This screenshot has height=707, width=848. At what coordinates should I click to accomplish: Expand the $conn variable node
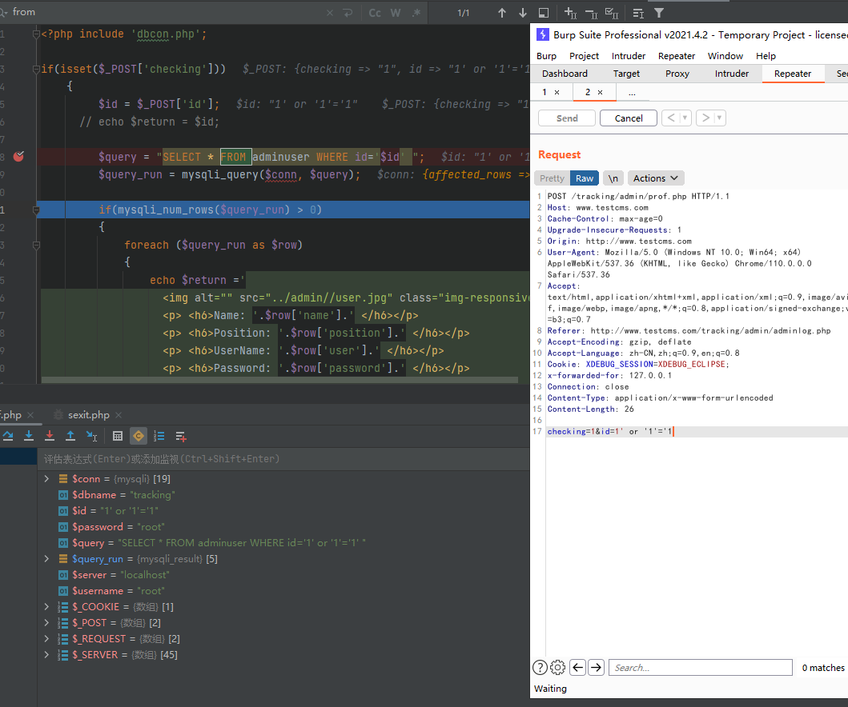(46, 478)
